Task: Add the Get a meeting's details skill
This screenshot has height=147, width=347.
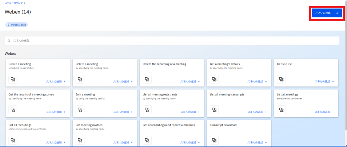Action: click(x=257, y=81)
